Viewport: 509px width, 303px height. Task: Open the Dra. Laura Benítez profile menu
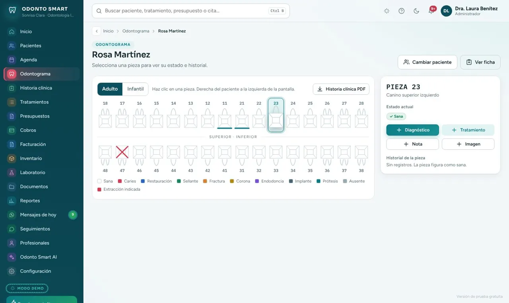click(x=470, y=11)
